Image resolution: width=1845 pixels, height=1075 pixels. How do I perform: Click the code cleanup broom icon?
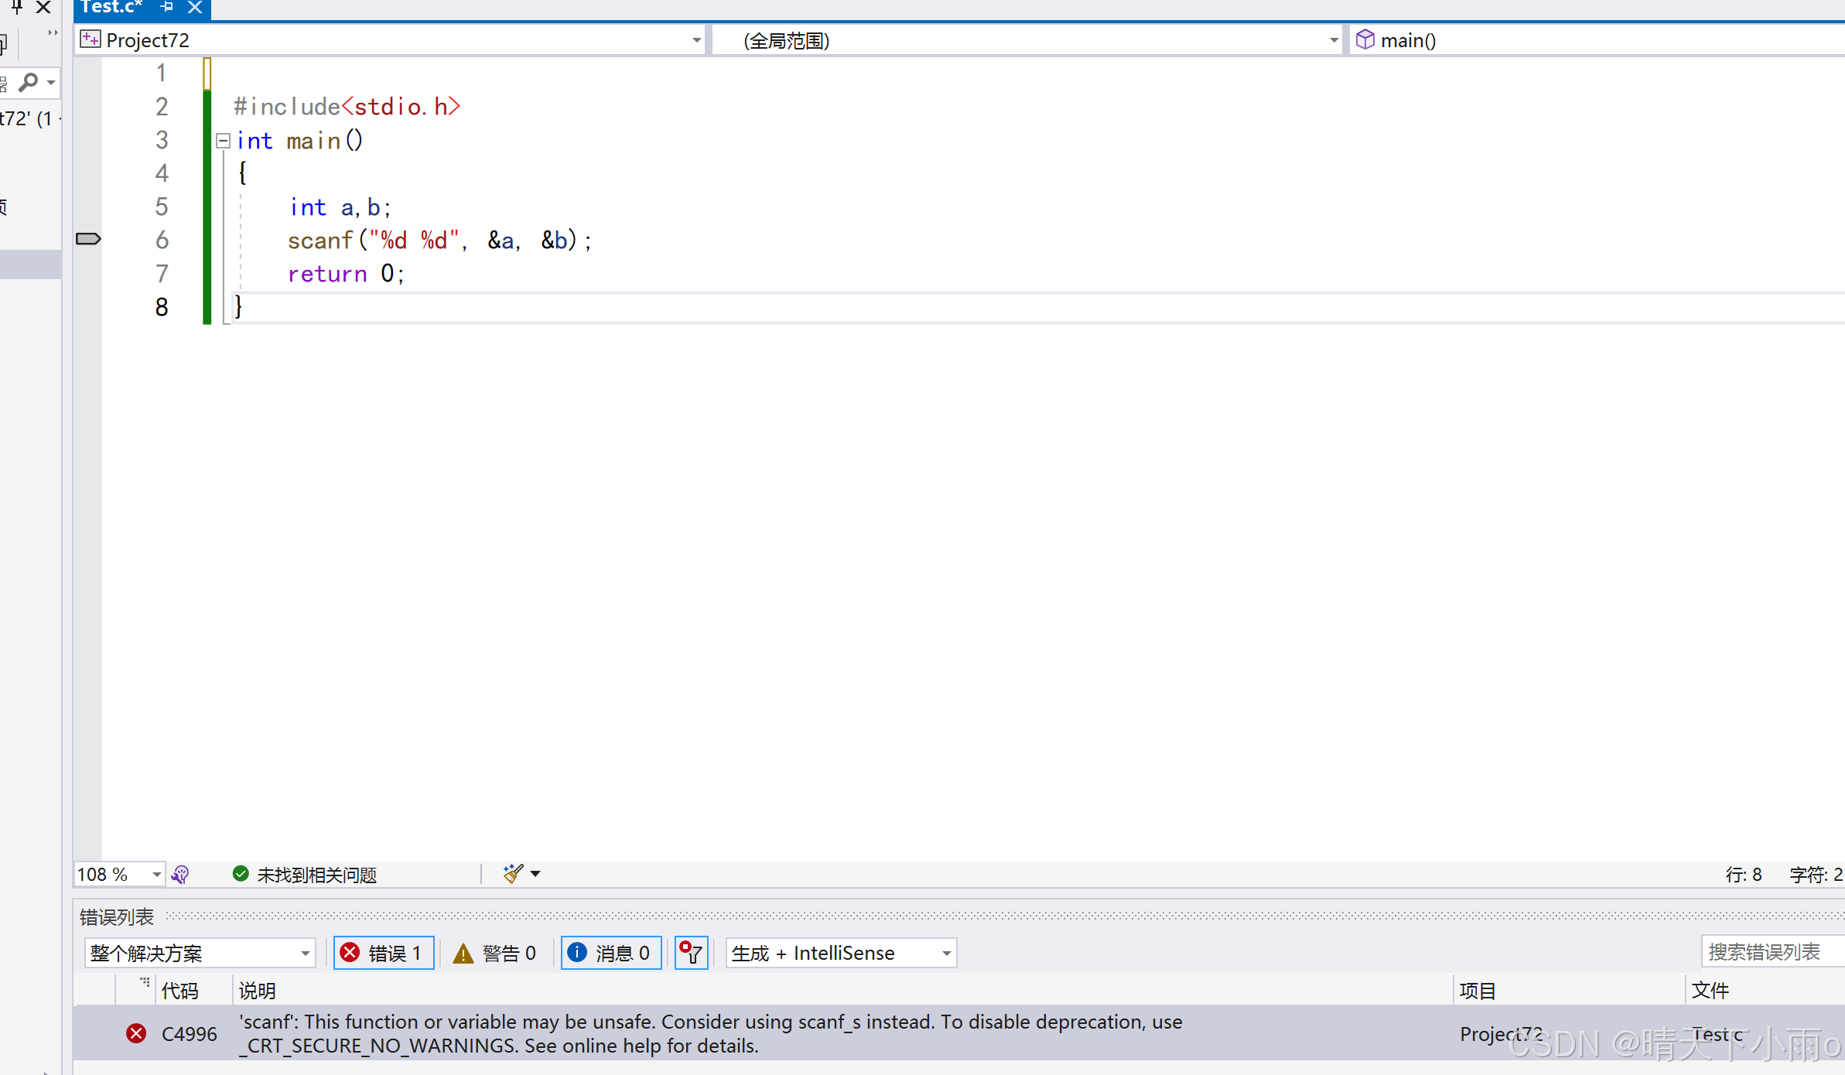(513, 874)
